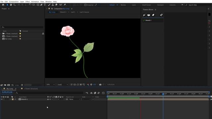Select the Rotation tool
This screenshot has height=119, width=212.
pyautogui.click(x=30, y=5)
